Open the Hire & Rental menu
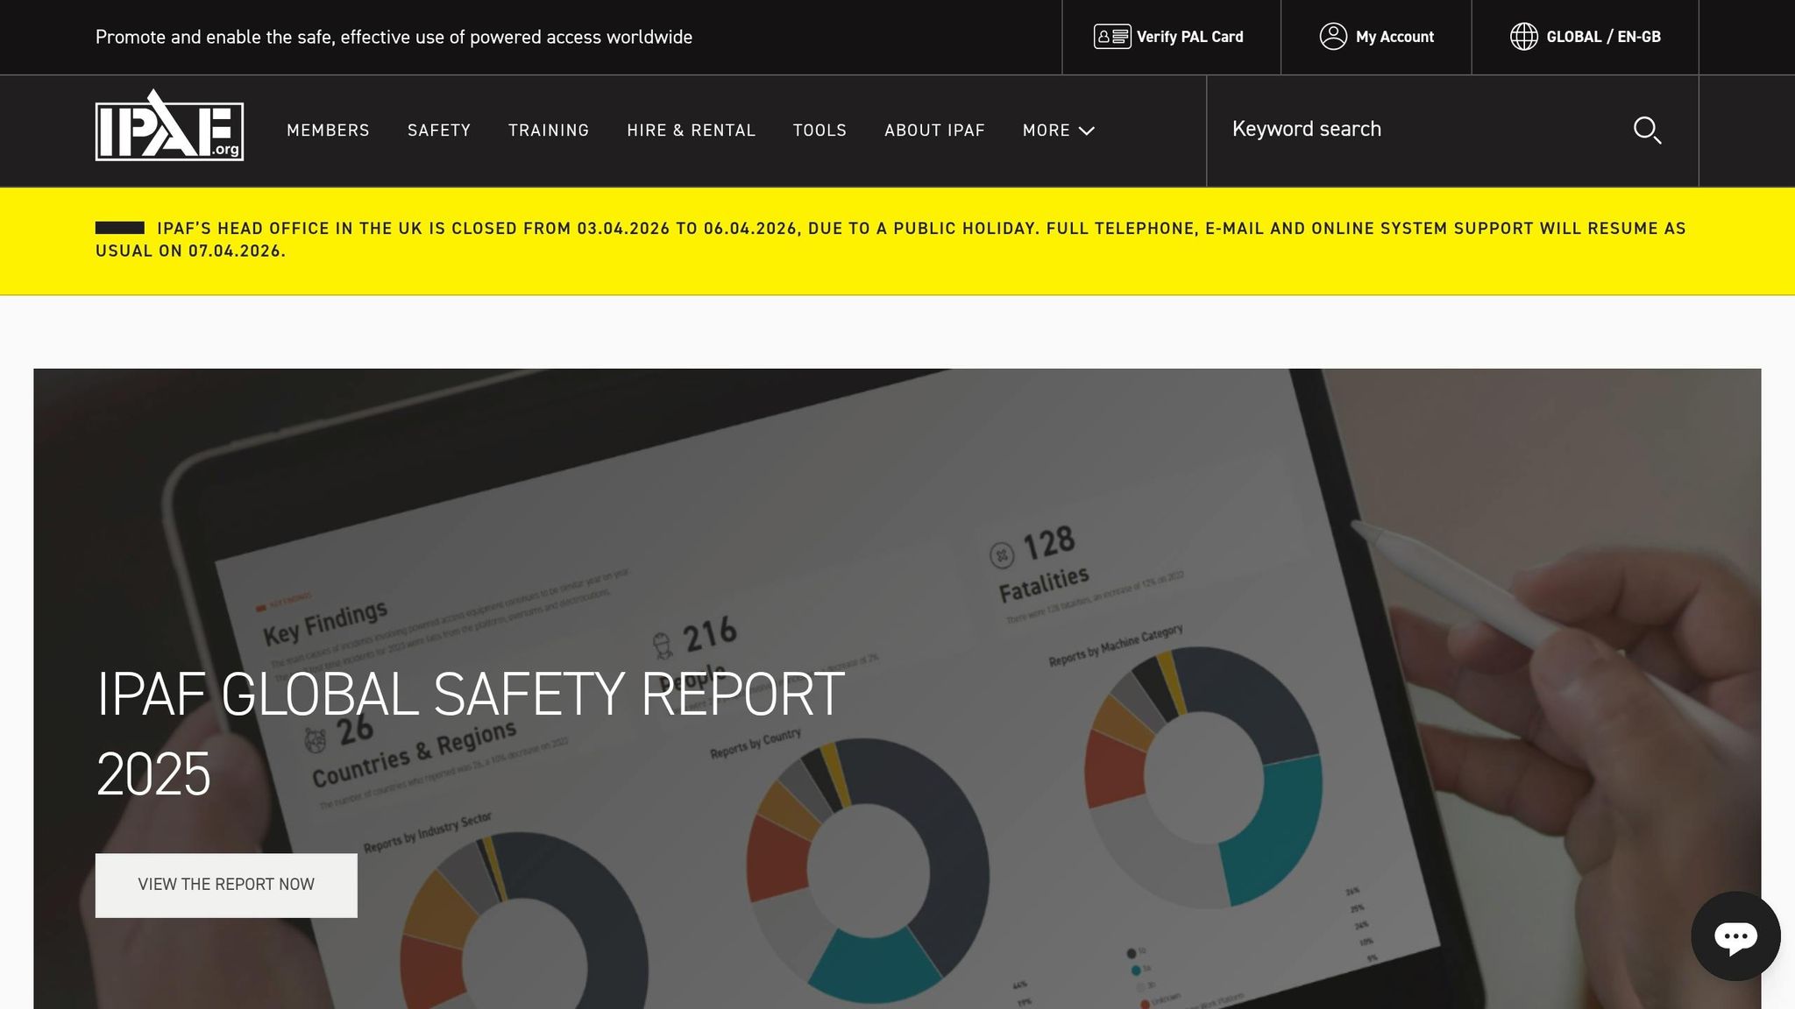The width and height of the screenshot is (1795, 1009). [x=691, y=131]
